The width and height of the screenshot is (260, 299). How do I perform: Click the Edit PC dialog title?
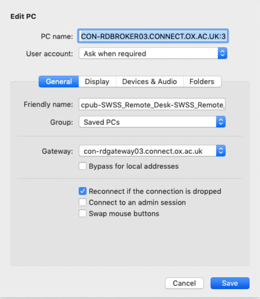tap(23, 16)
